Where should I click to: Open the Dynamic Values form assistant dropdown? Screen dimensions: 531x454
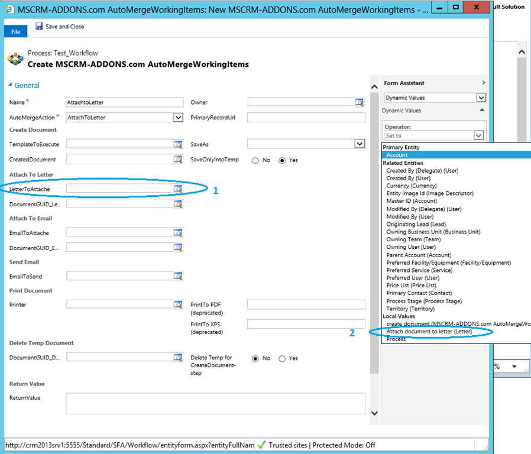481,98
